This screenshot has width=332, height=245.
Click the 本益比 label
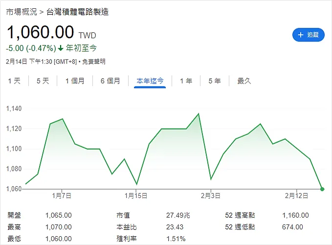(127, 227)
